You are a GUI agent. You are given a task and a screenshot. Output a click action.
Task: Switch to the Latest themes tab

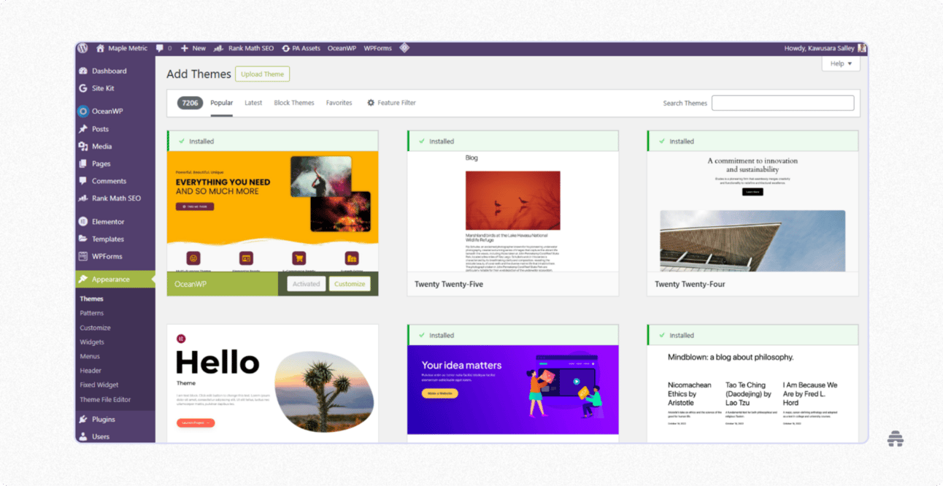[253, 103]
